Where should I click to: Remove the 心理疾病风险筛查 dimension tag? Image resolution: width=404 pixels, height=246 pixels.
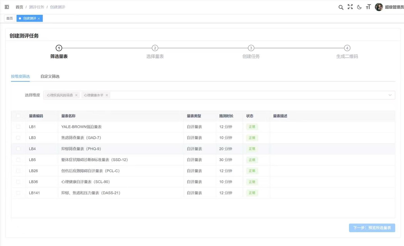click(76, 95)
